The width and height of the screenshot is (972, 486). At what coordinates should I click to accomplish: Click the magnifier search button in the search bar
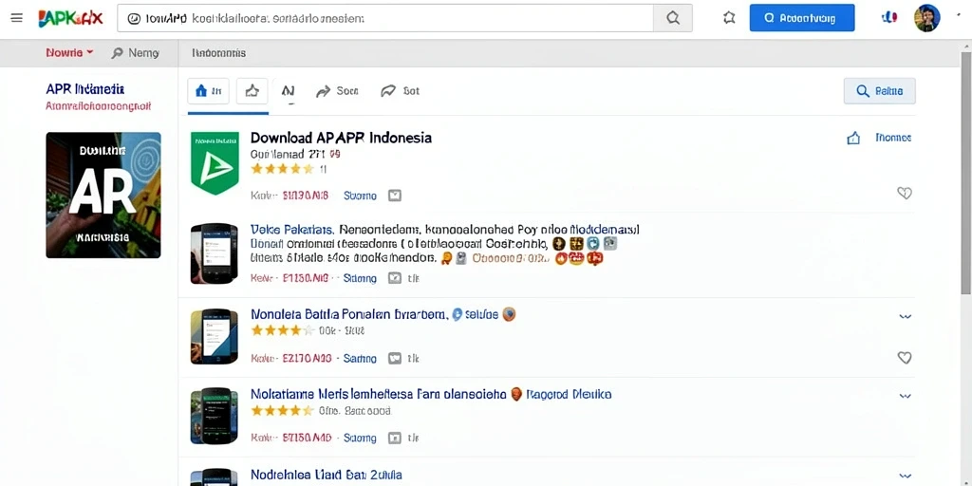coord(673,19)
